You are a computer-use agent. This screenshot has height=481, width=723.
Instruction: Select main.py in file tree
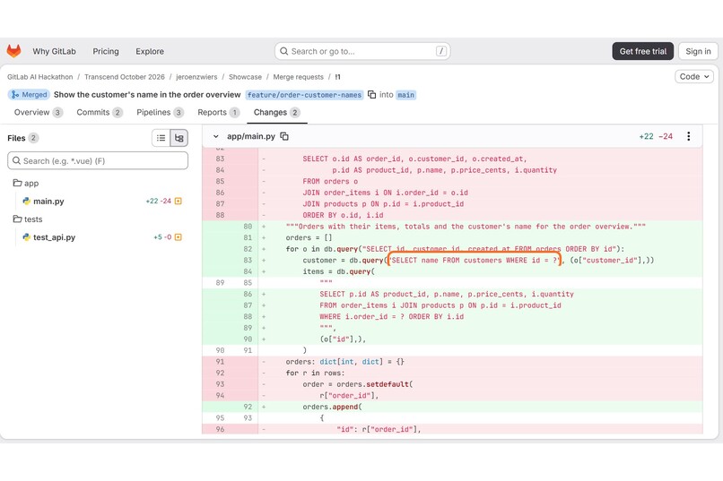48,202
